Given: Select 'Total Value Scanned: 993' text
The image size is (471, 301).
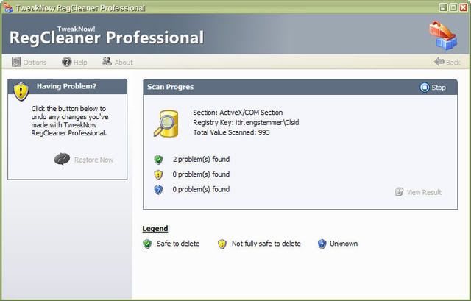Looking at the screenshot, I should tap(231, 132).
